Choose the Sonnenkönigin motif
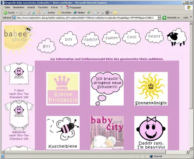 [151, 89]
